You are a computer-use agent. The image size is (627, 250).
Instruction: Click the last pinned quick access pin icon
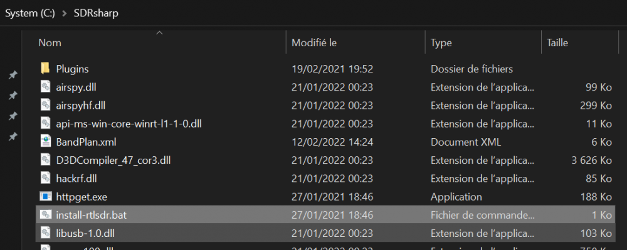(13, 137)
